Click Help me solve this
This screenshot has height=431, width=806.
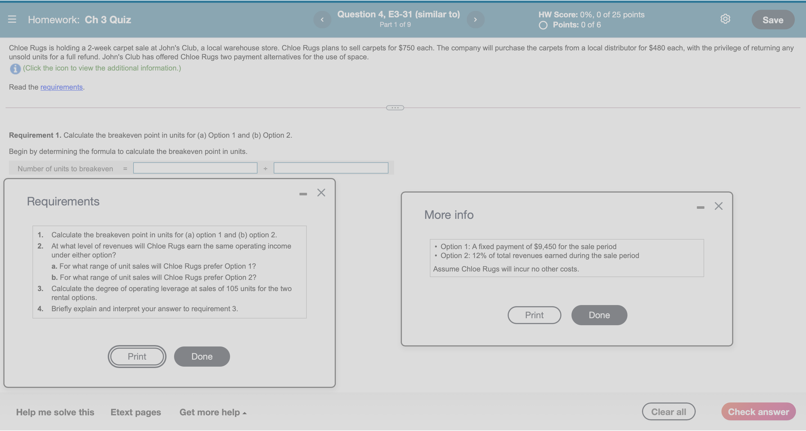pyautogui.click(x=55, y=412)
